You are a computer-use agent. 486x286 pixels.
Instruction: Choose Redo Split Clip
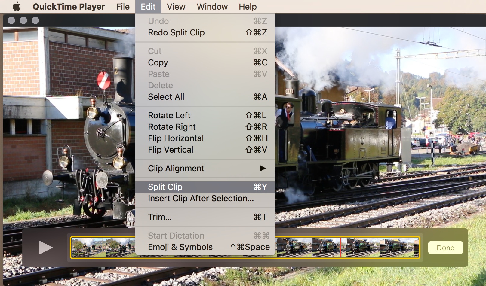pyautogui.click(x=205, y=32)
